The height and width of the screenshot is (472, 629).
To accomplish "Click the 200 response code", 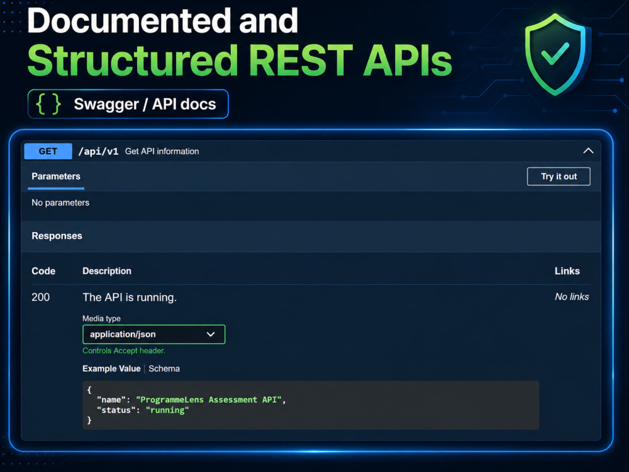I will 40,297.
